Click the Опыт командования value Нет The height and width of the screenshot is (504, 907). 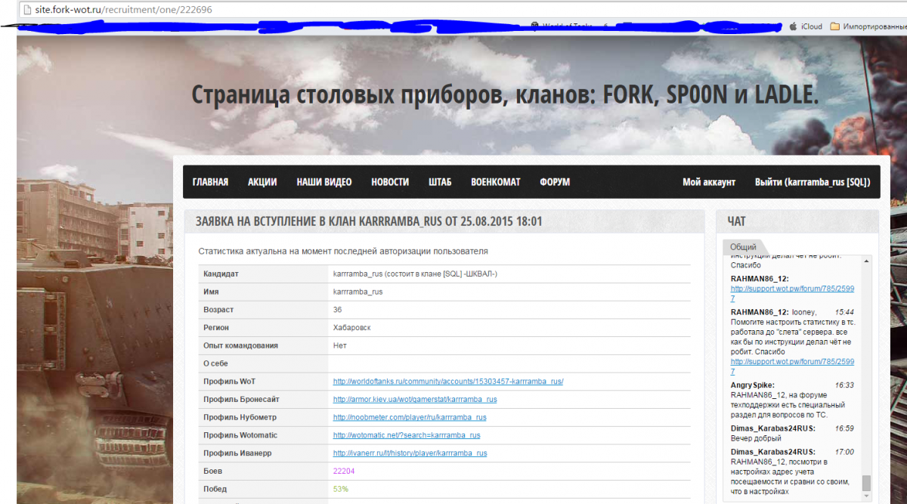[x=339, y=345]
